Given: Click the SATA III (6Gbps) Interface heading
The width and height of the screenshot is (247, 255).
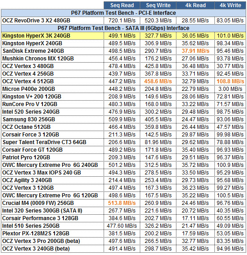Looking at the screenshot, I should point(123,28).
